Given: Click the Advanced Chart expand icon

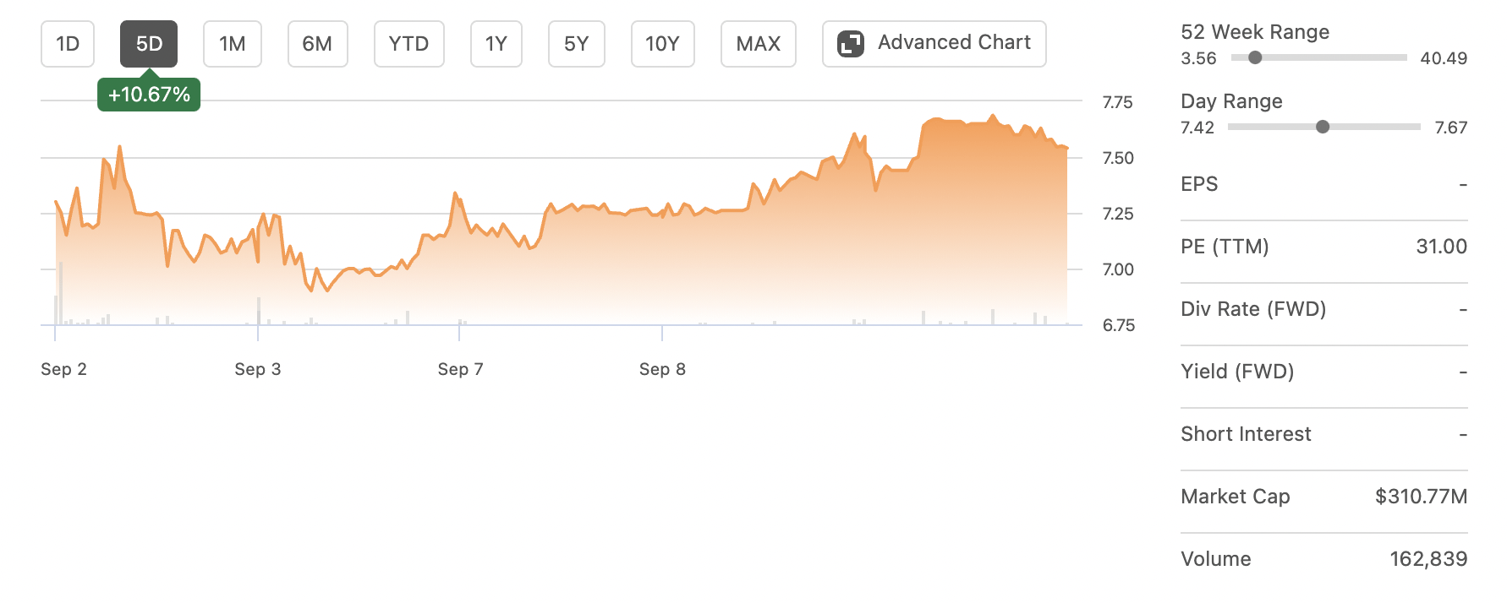Looking at the screenshot, I should click(851, 44).
